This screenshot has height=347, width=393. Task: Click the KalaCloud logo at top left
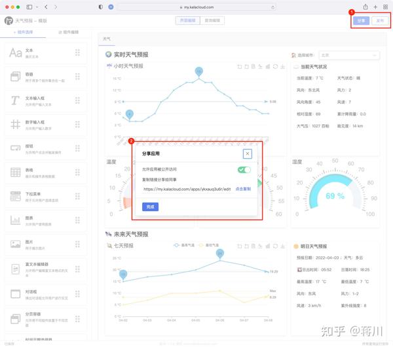(x=9, y=20)
